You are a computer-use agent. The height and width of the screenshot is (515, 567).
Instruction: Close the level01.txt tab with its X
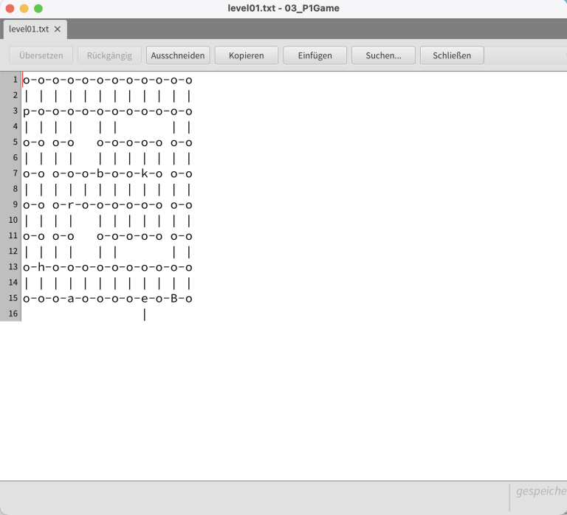[x=58, y=30]
